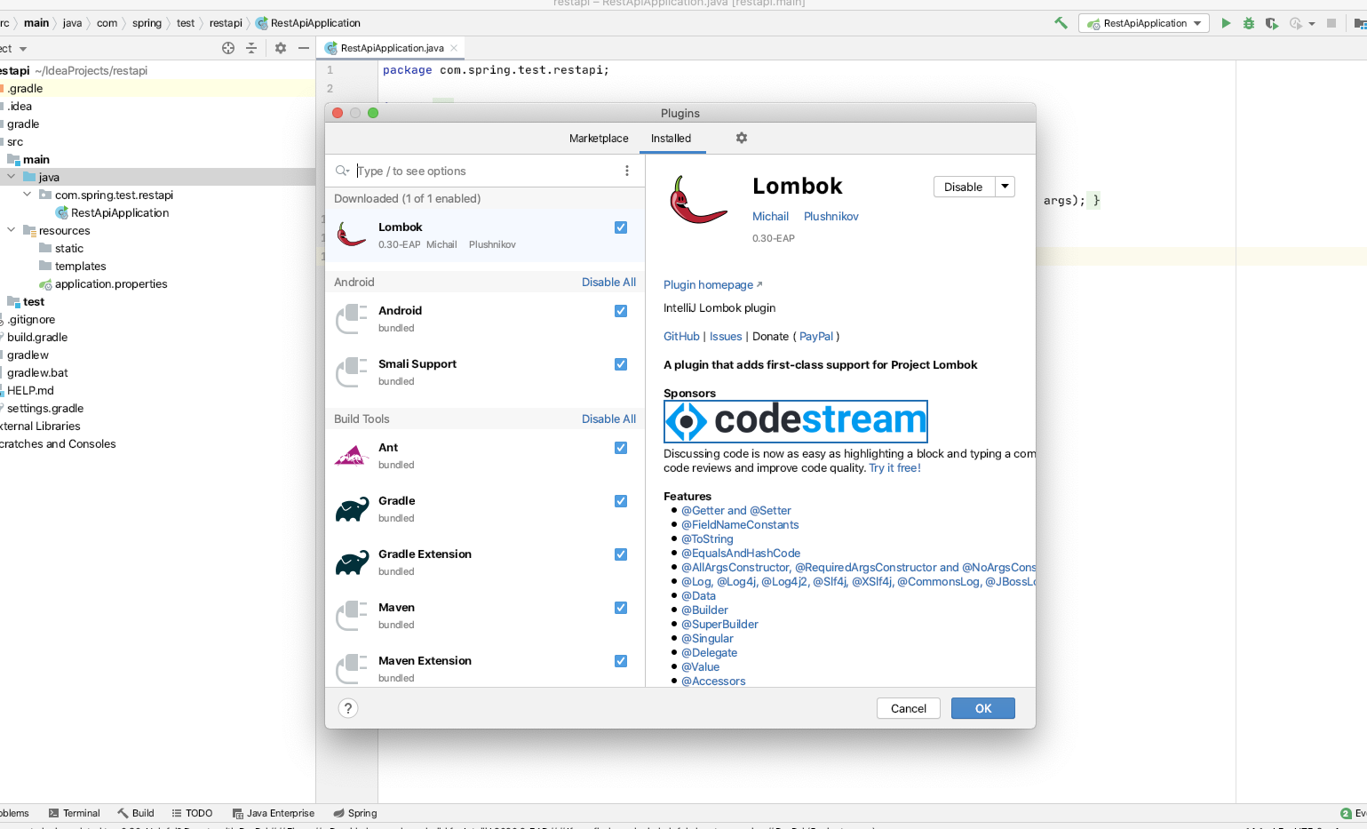The image size is (1367, 829).
Task: Open the @Getter and @Setter feature link
Action: [x=735, y=510]
